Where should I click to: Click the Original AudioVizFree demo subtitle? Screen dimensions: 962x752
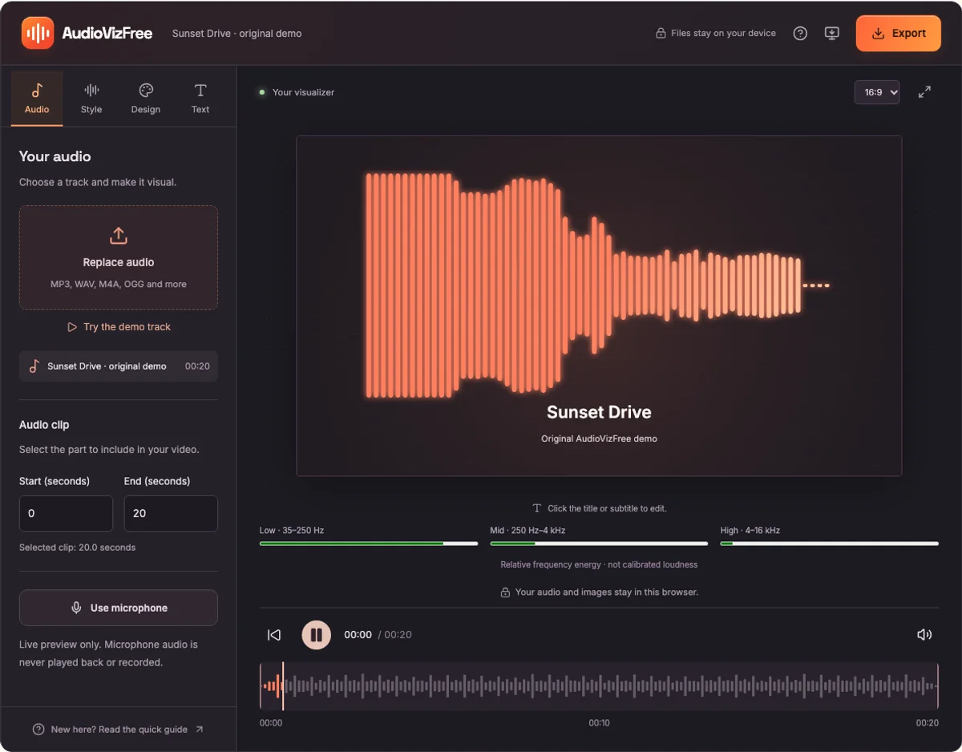pos(599,439)
